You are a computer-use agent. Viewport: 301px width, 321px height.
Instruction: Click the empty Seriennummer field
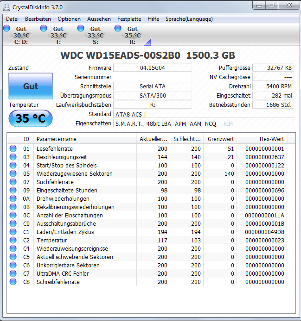point(153,77)
